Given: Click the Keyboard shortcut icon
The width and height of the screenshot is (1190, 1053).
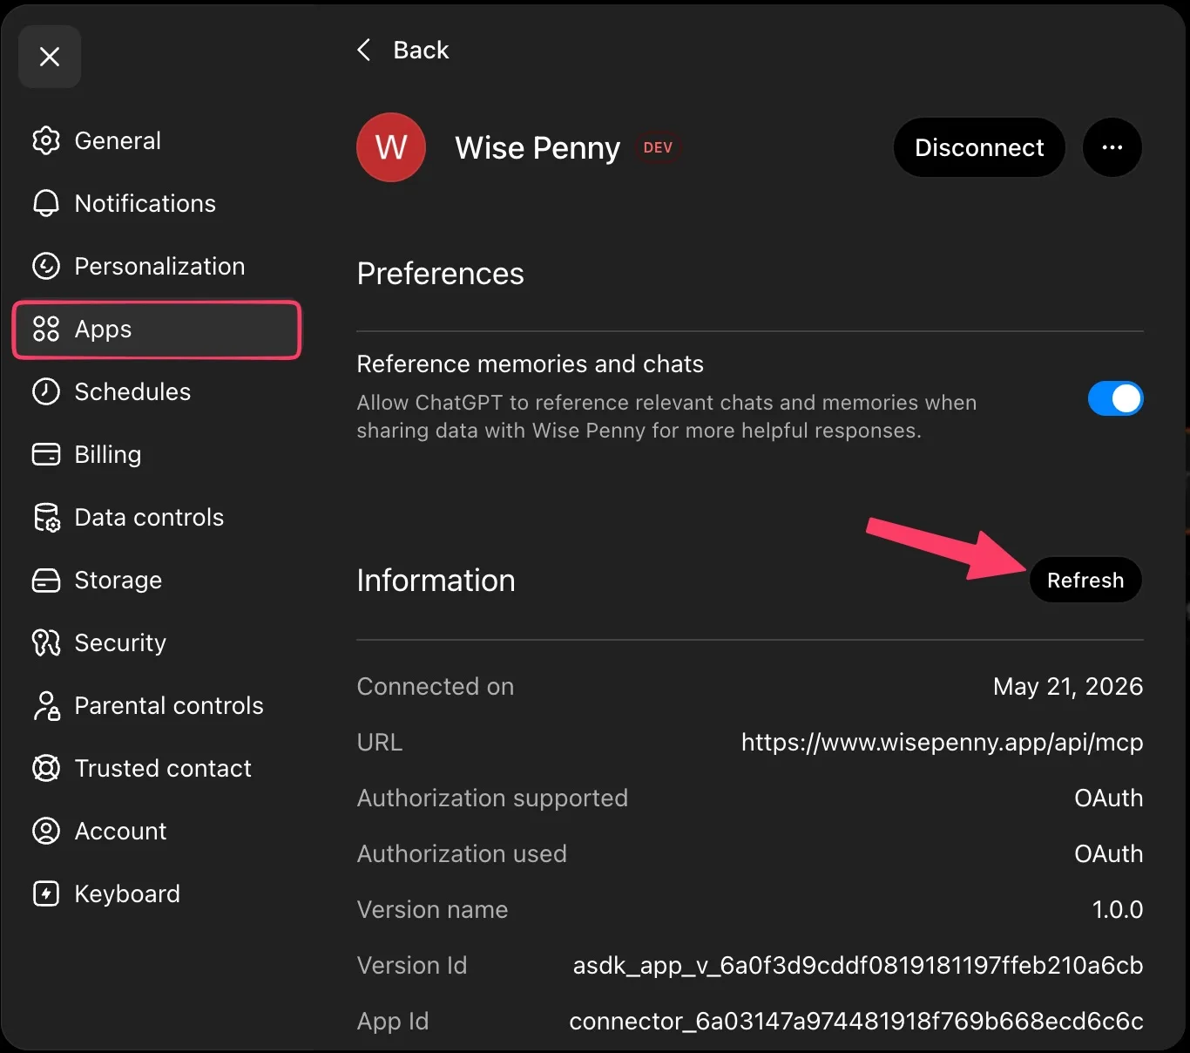Looking at the screenshot, I should (46, 893).
